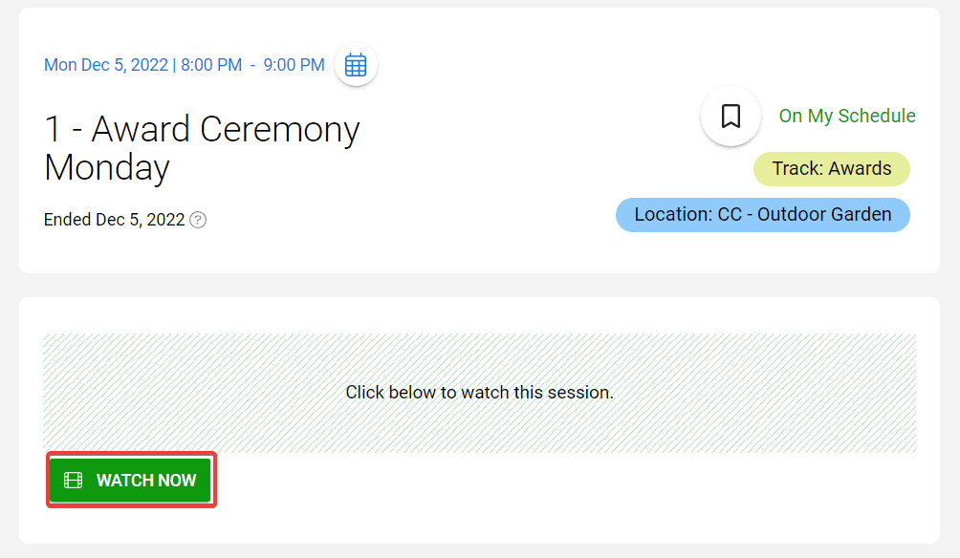Click 'Outdoor Garden' text in the location tag
Viewport: 960px width, 558px height.
(x=824, y=214)
